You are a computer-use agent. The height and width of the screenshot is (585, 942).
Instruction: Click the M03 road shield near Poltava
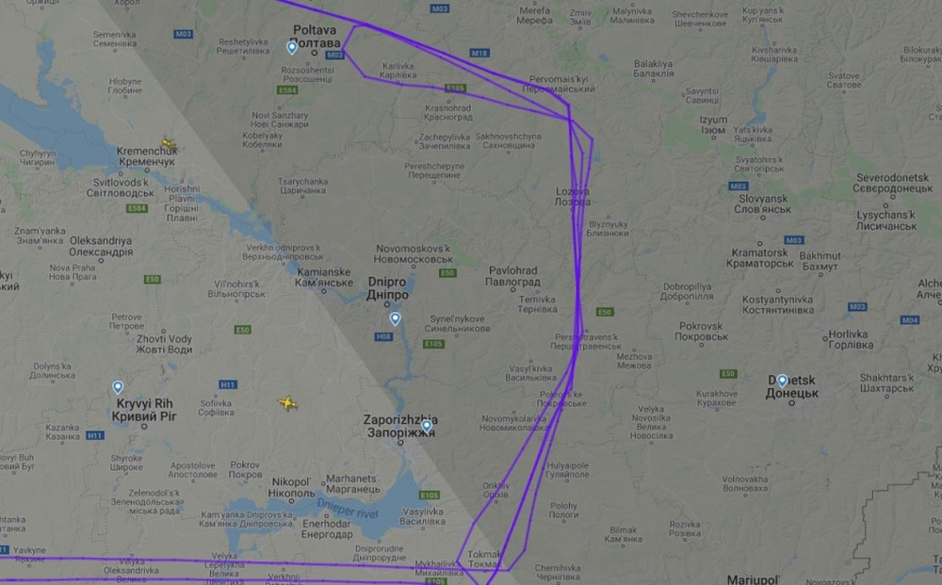(x=334, y=56)
